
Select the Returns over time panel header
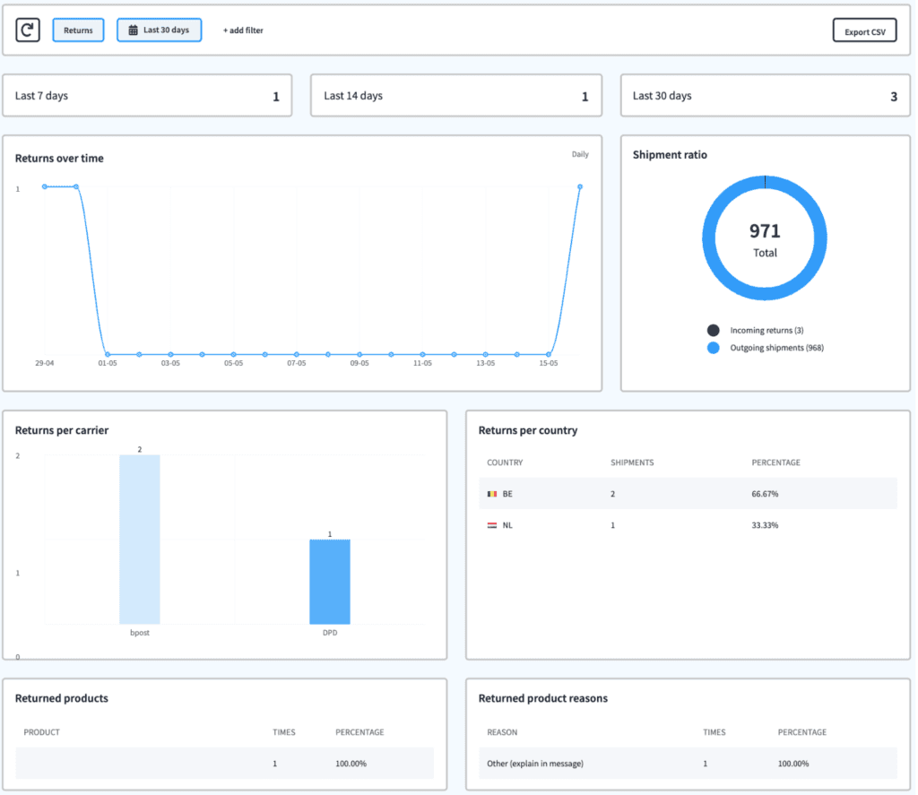point(57,158)
